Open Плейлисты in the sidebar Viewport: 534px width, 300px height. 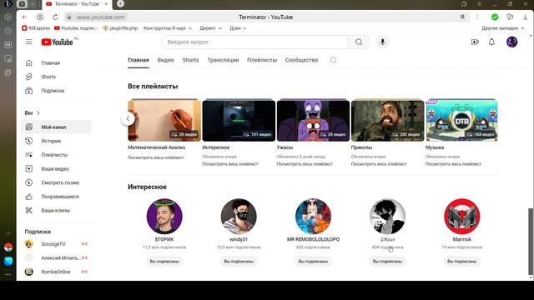coord(57,155)
